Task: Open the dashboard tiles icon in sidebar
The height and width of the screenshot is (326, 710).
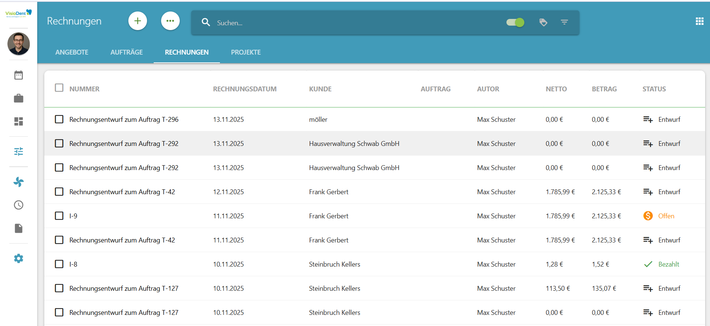Action: click(19, 121)
